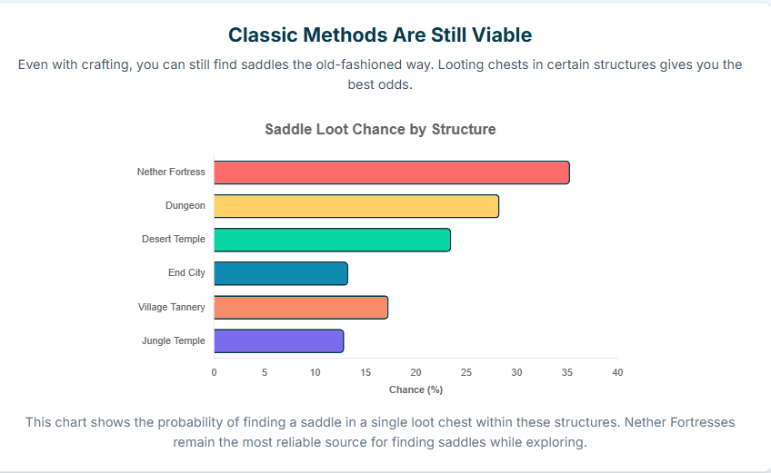Click the "Jungle Temple" axis label
Screen dimensions: 771x473
pos(173,341)
